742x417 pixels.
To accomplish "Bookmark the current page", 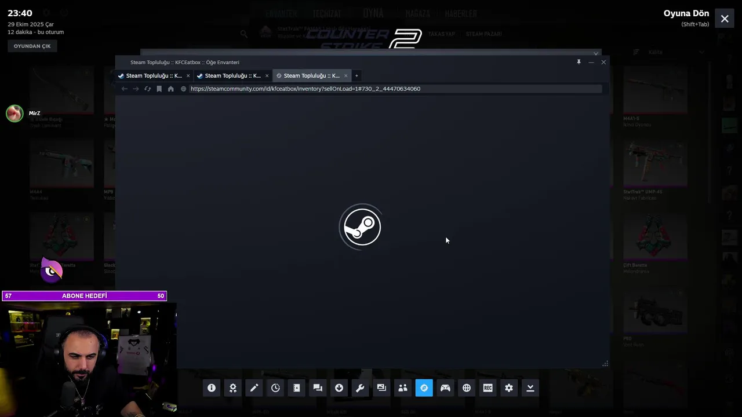I will click(x=159, y=89).
